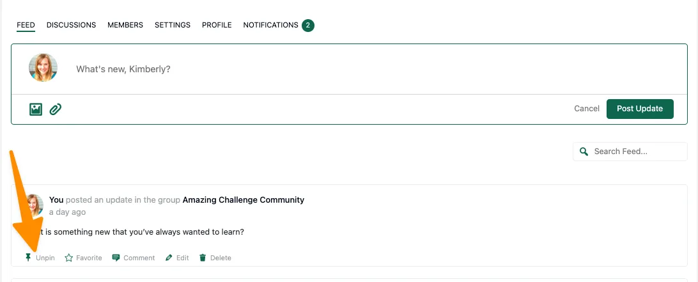Click the Edit text label
698x282 pixels.
183,258
